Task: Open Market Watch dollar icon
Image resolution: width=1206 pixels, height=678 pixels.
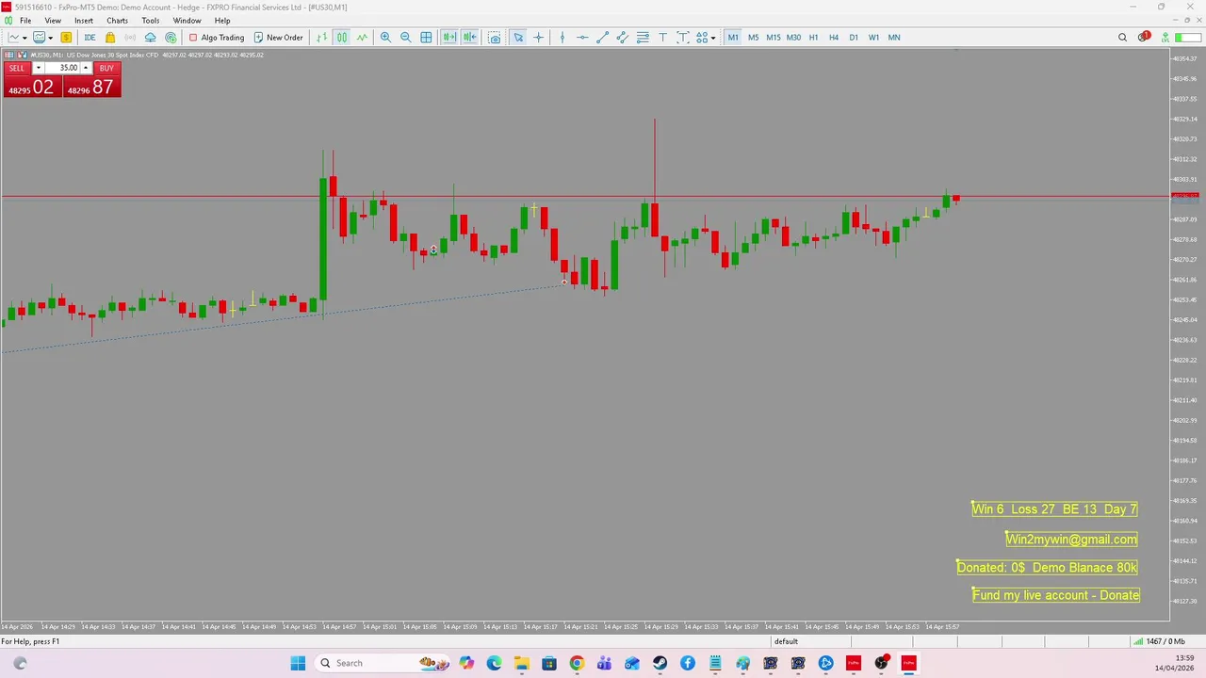Action: point(66,38)
